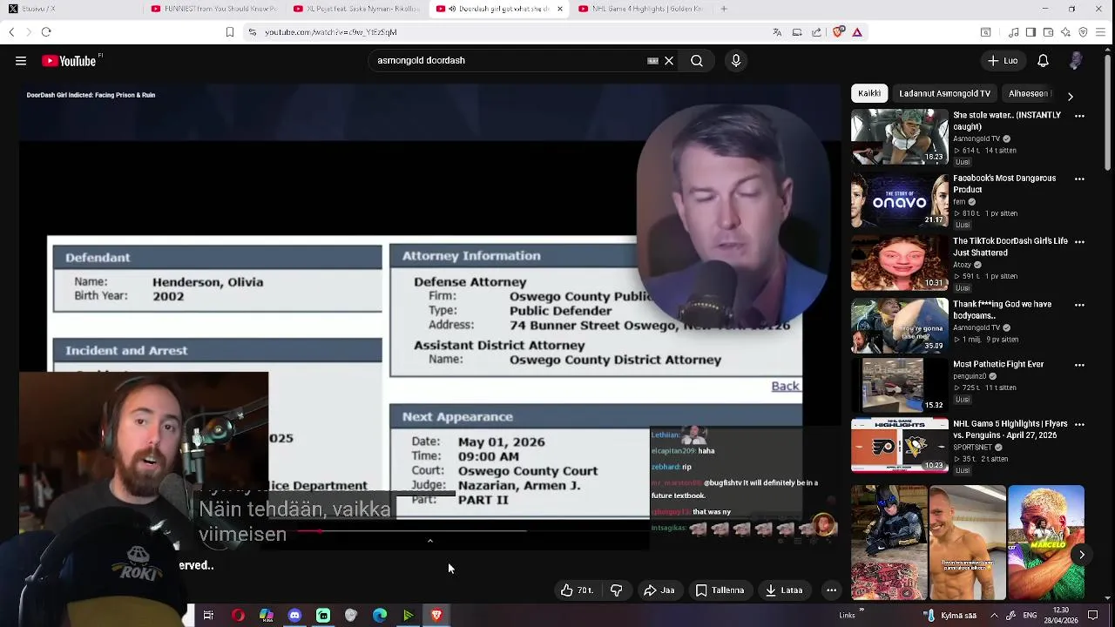
Task: Open She stole water video thumbnail
Action: [899, 137]
